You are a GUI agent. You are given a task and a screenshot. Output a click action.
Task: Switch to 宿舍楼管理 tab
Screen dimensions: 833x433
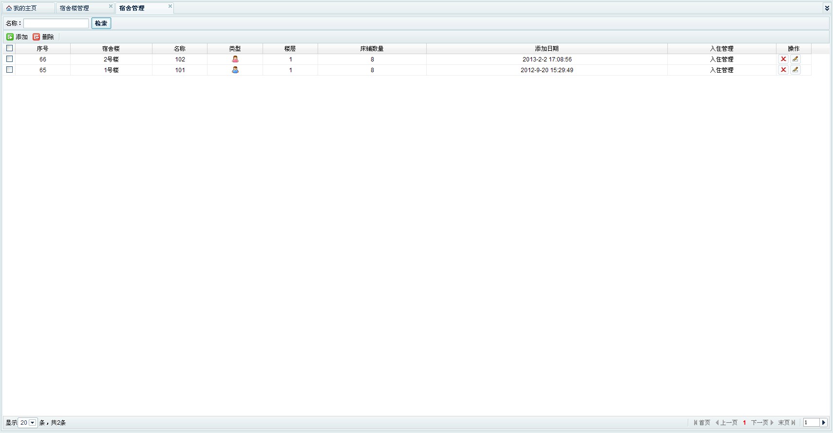click(x=85, y=8)
